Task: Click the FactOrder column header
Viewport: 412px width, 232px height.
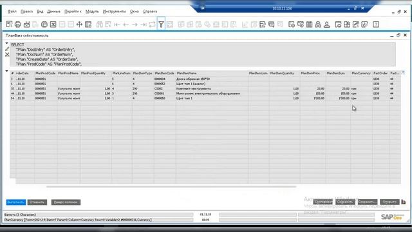Action: point(380,73)
